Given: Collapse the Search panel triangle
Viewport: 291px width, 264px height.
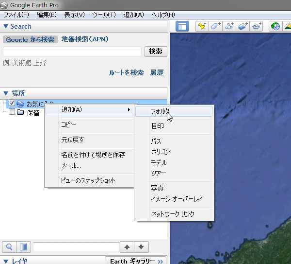Looking at the screenshot, I should pyautogui.click(x=6, y=26).
